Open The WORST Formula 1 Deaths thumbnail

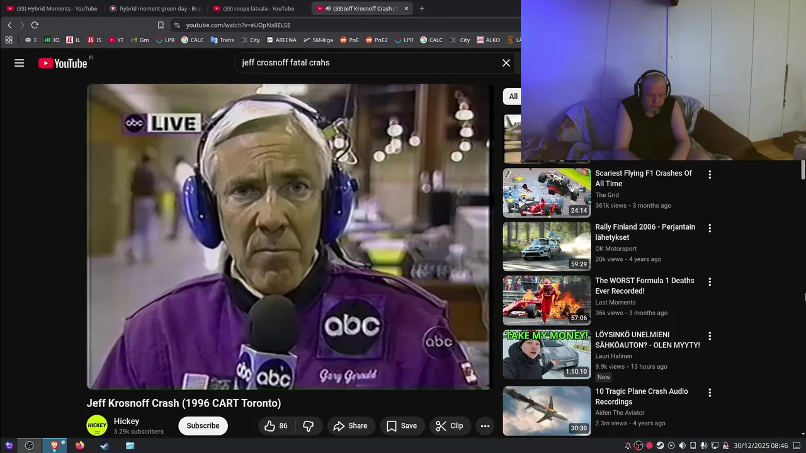[547, 300]
